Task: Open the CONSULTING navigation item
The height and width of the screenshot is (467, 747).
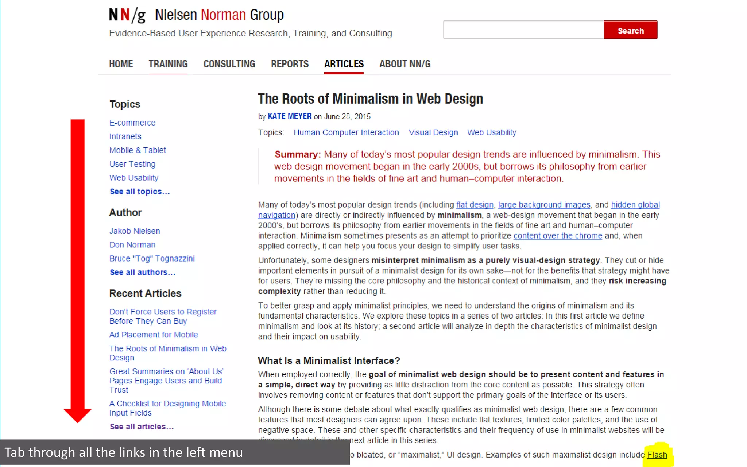Action: click(229, 64)
